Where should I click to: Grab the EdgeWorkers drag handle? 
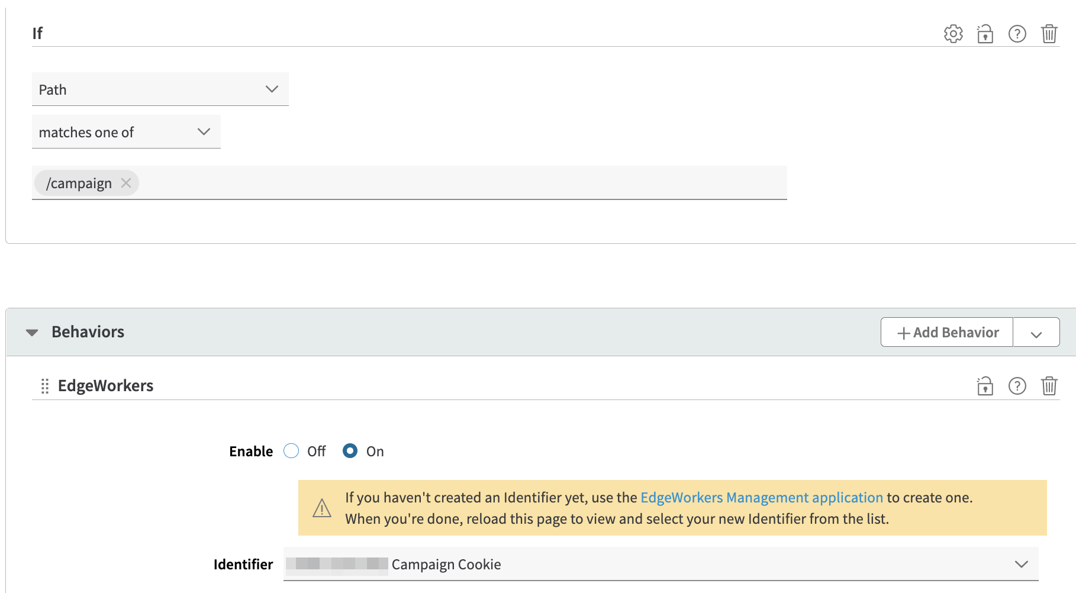click(x=45, y=386)
